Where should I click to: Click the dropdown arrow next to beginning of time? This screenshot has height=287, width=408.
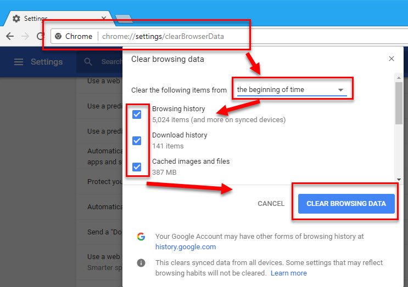(340, 90)
